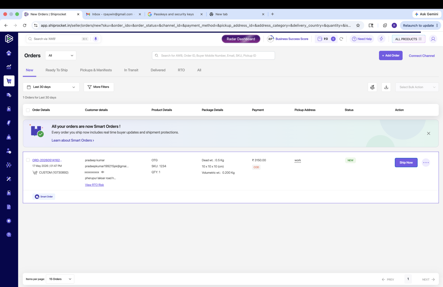Image resolution: width=443 pixels, height=287 pixels.
Task: Open the user profile icon
Action: pyautogui.click(x=433, y=39)
